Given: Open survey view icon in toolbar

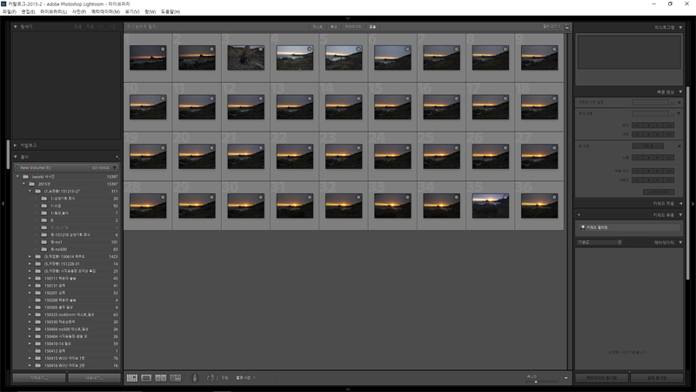Looking at the screenshot, I should pyautogui.click(x=175, y=378).
